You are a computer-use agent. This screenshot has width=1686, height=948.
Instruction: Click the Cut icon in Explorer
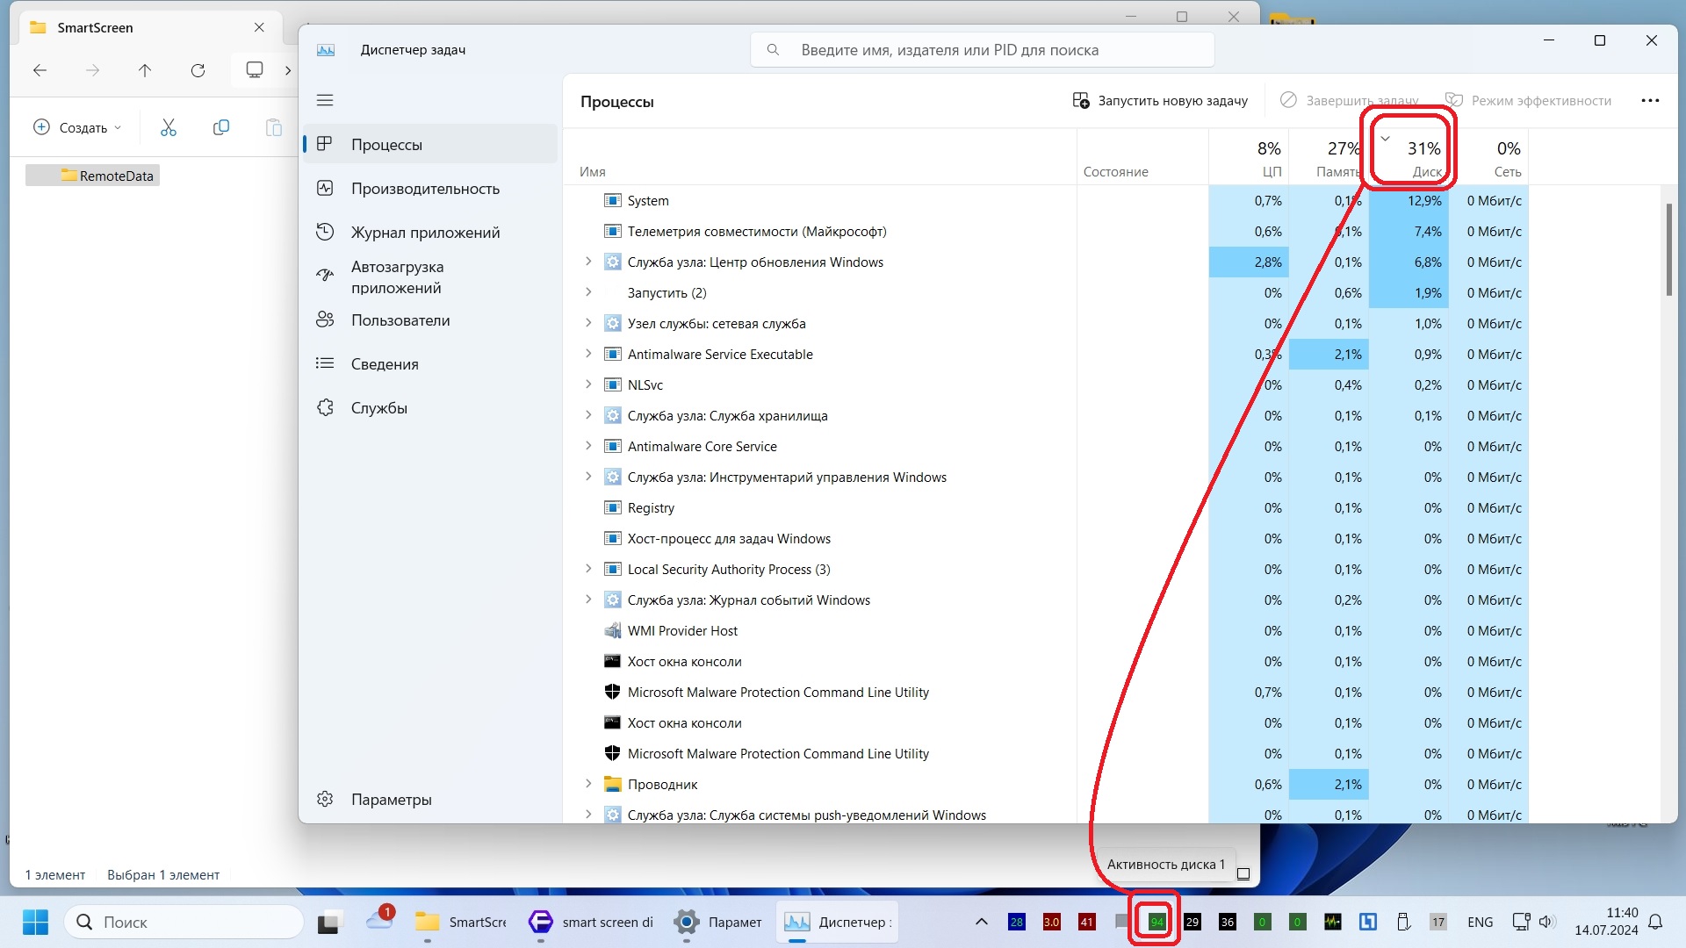169,127
